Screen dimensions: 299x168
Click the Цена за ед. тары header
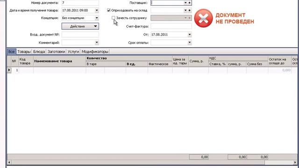pos(180,61)
